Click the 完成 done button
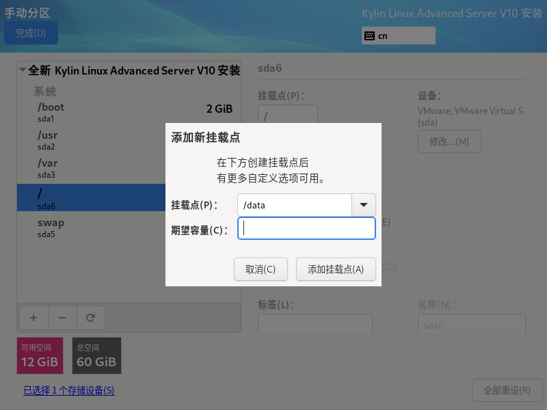 (31, 33)
